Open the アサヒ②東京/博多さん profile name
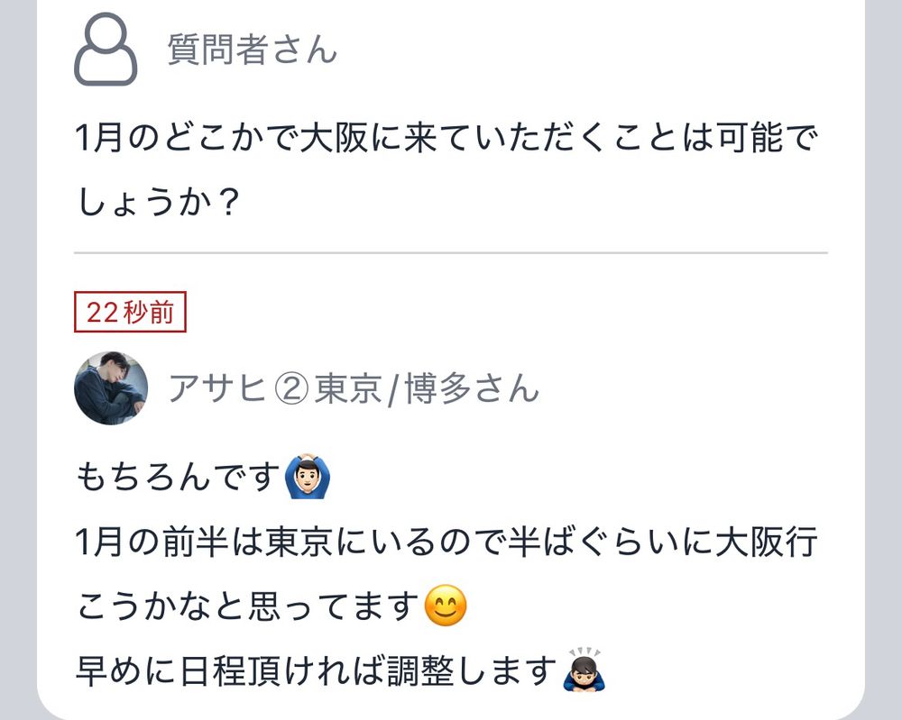Screen dimensions: 902x720 (x=354, y=389)
